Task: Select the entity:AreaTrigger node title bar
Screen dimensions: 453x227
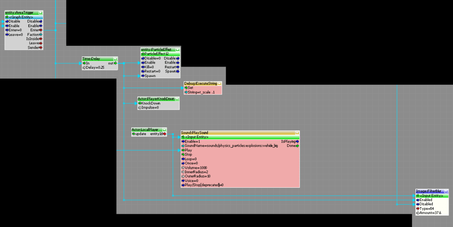Action: click(21, 13)
